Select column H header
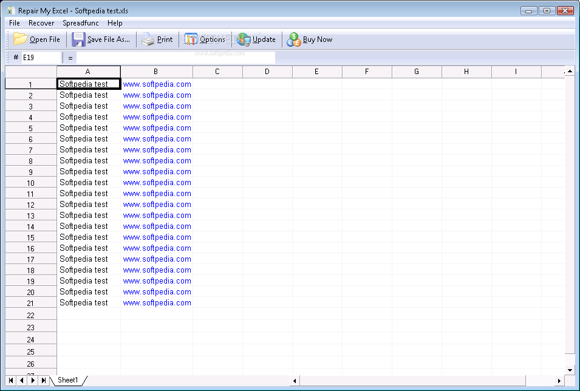The image size is (580, 391). (466, 72)
